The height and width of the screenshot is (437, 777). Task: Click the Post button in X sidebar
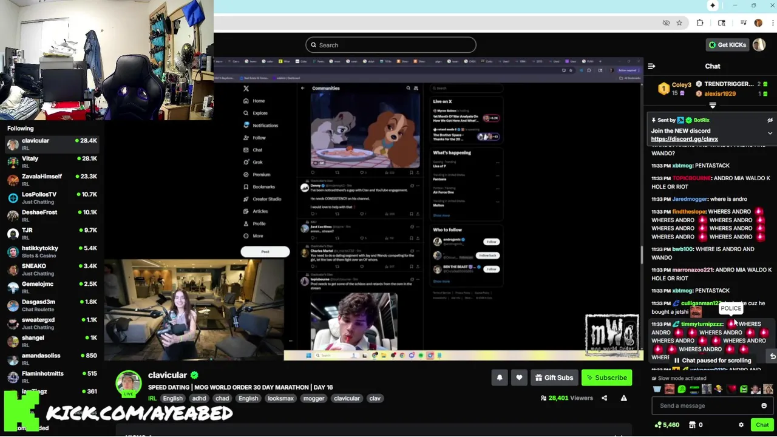click(x=265, y=252)
